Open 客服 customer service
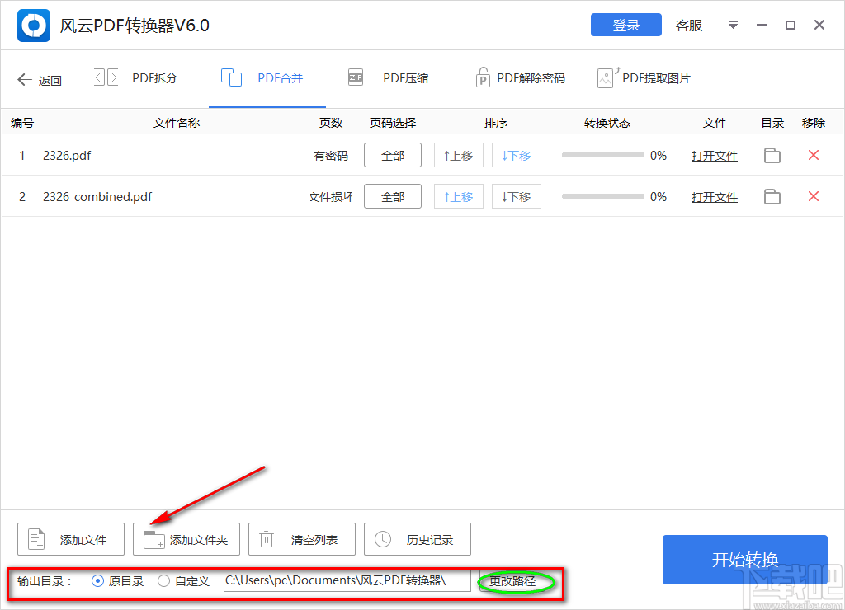 pos(689,26)
